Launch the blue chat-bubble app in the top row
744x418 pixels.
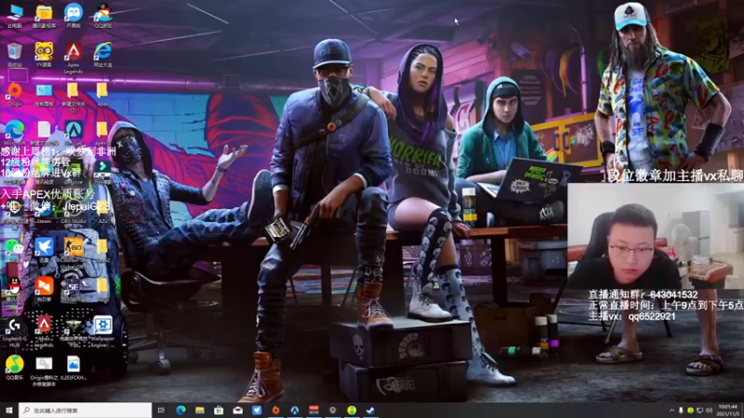73,15
